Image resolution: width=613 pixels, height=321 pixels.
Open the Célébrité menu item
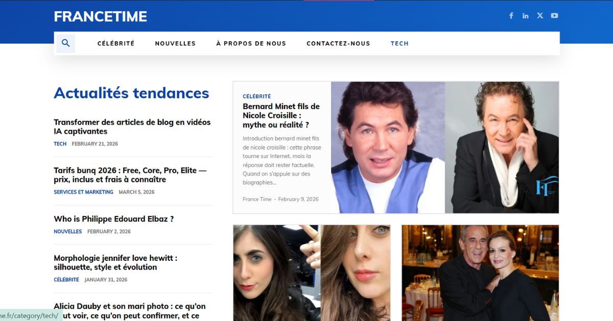[x=116, y=43]
